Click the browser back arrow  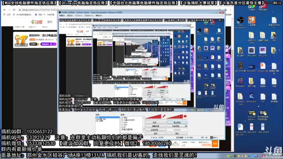point(5,10)
